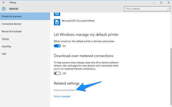Open Devices and printers link
The height and width of the screenshot is (107, 172).
(x=64, y=90)
